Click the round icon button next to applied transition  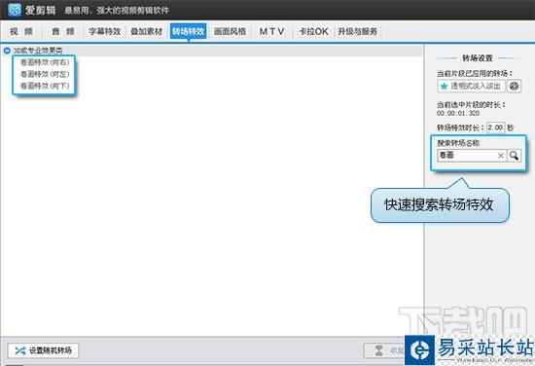(515, 86)
